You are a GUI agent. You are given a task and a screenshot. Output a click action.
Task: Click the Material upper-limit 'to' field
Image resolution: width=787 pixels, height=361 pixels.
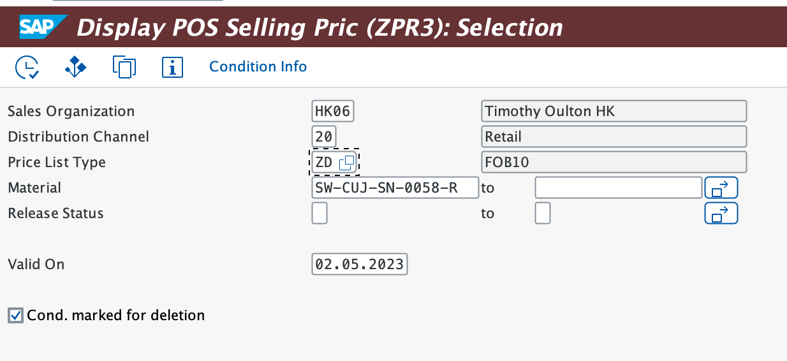tap(618, 188)
